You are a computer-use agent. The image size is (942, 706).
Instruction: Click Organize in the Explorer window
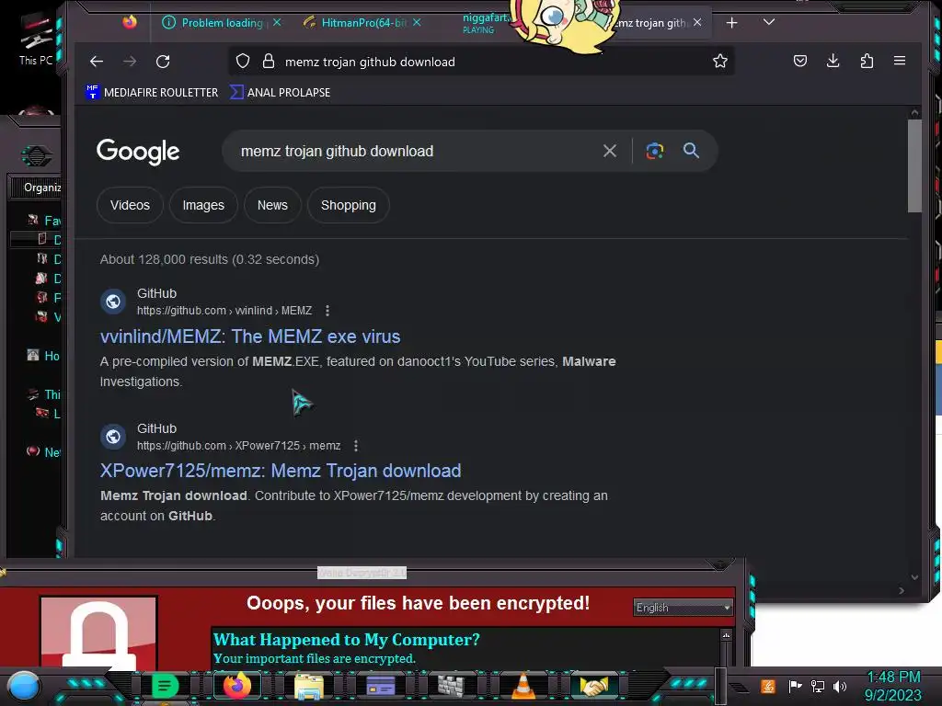click(42, 188)
